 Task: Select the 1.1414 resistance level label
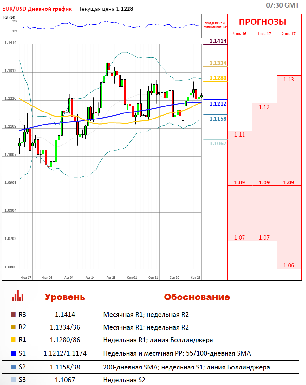(218, 41)
